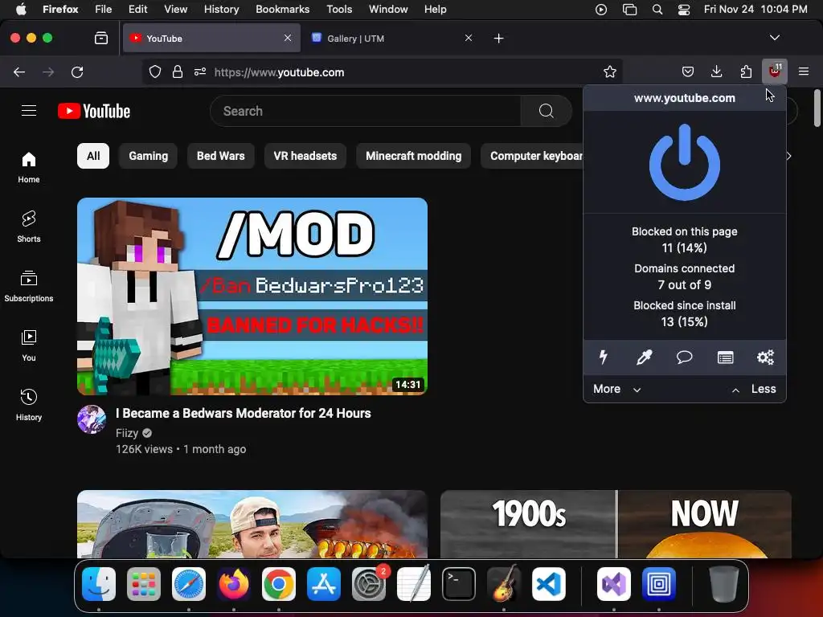The height and width of the screenshot is (617, 823).
Task: Open a new tab with plus button
Action: point(498,39)
